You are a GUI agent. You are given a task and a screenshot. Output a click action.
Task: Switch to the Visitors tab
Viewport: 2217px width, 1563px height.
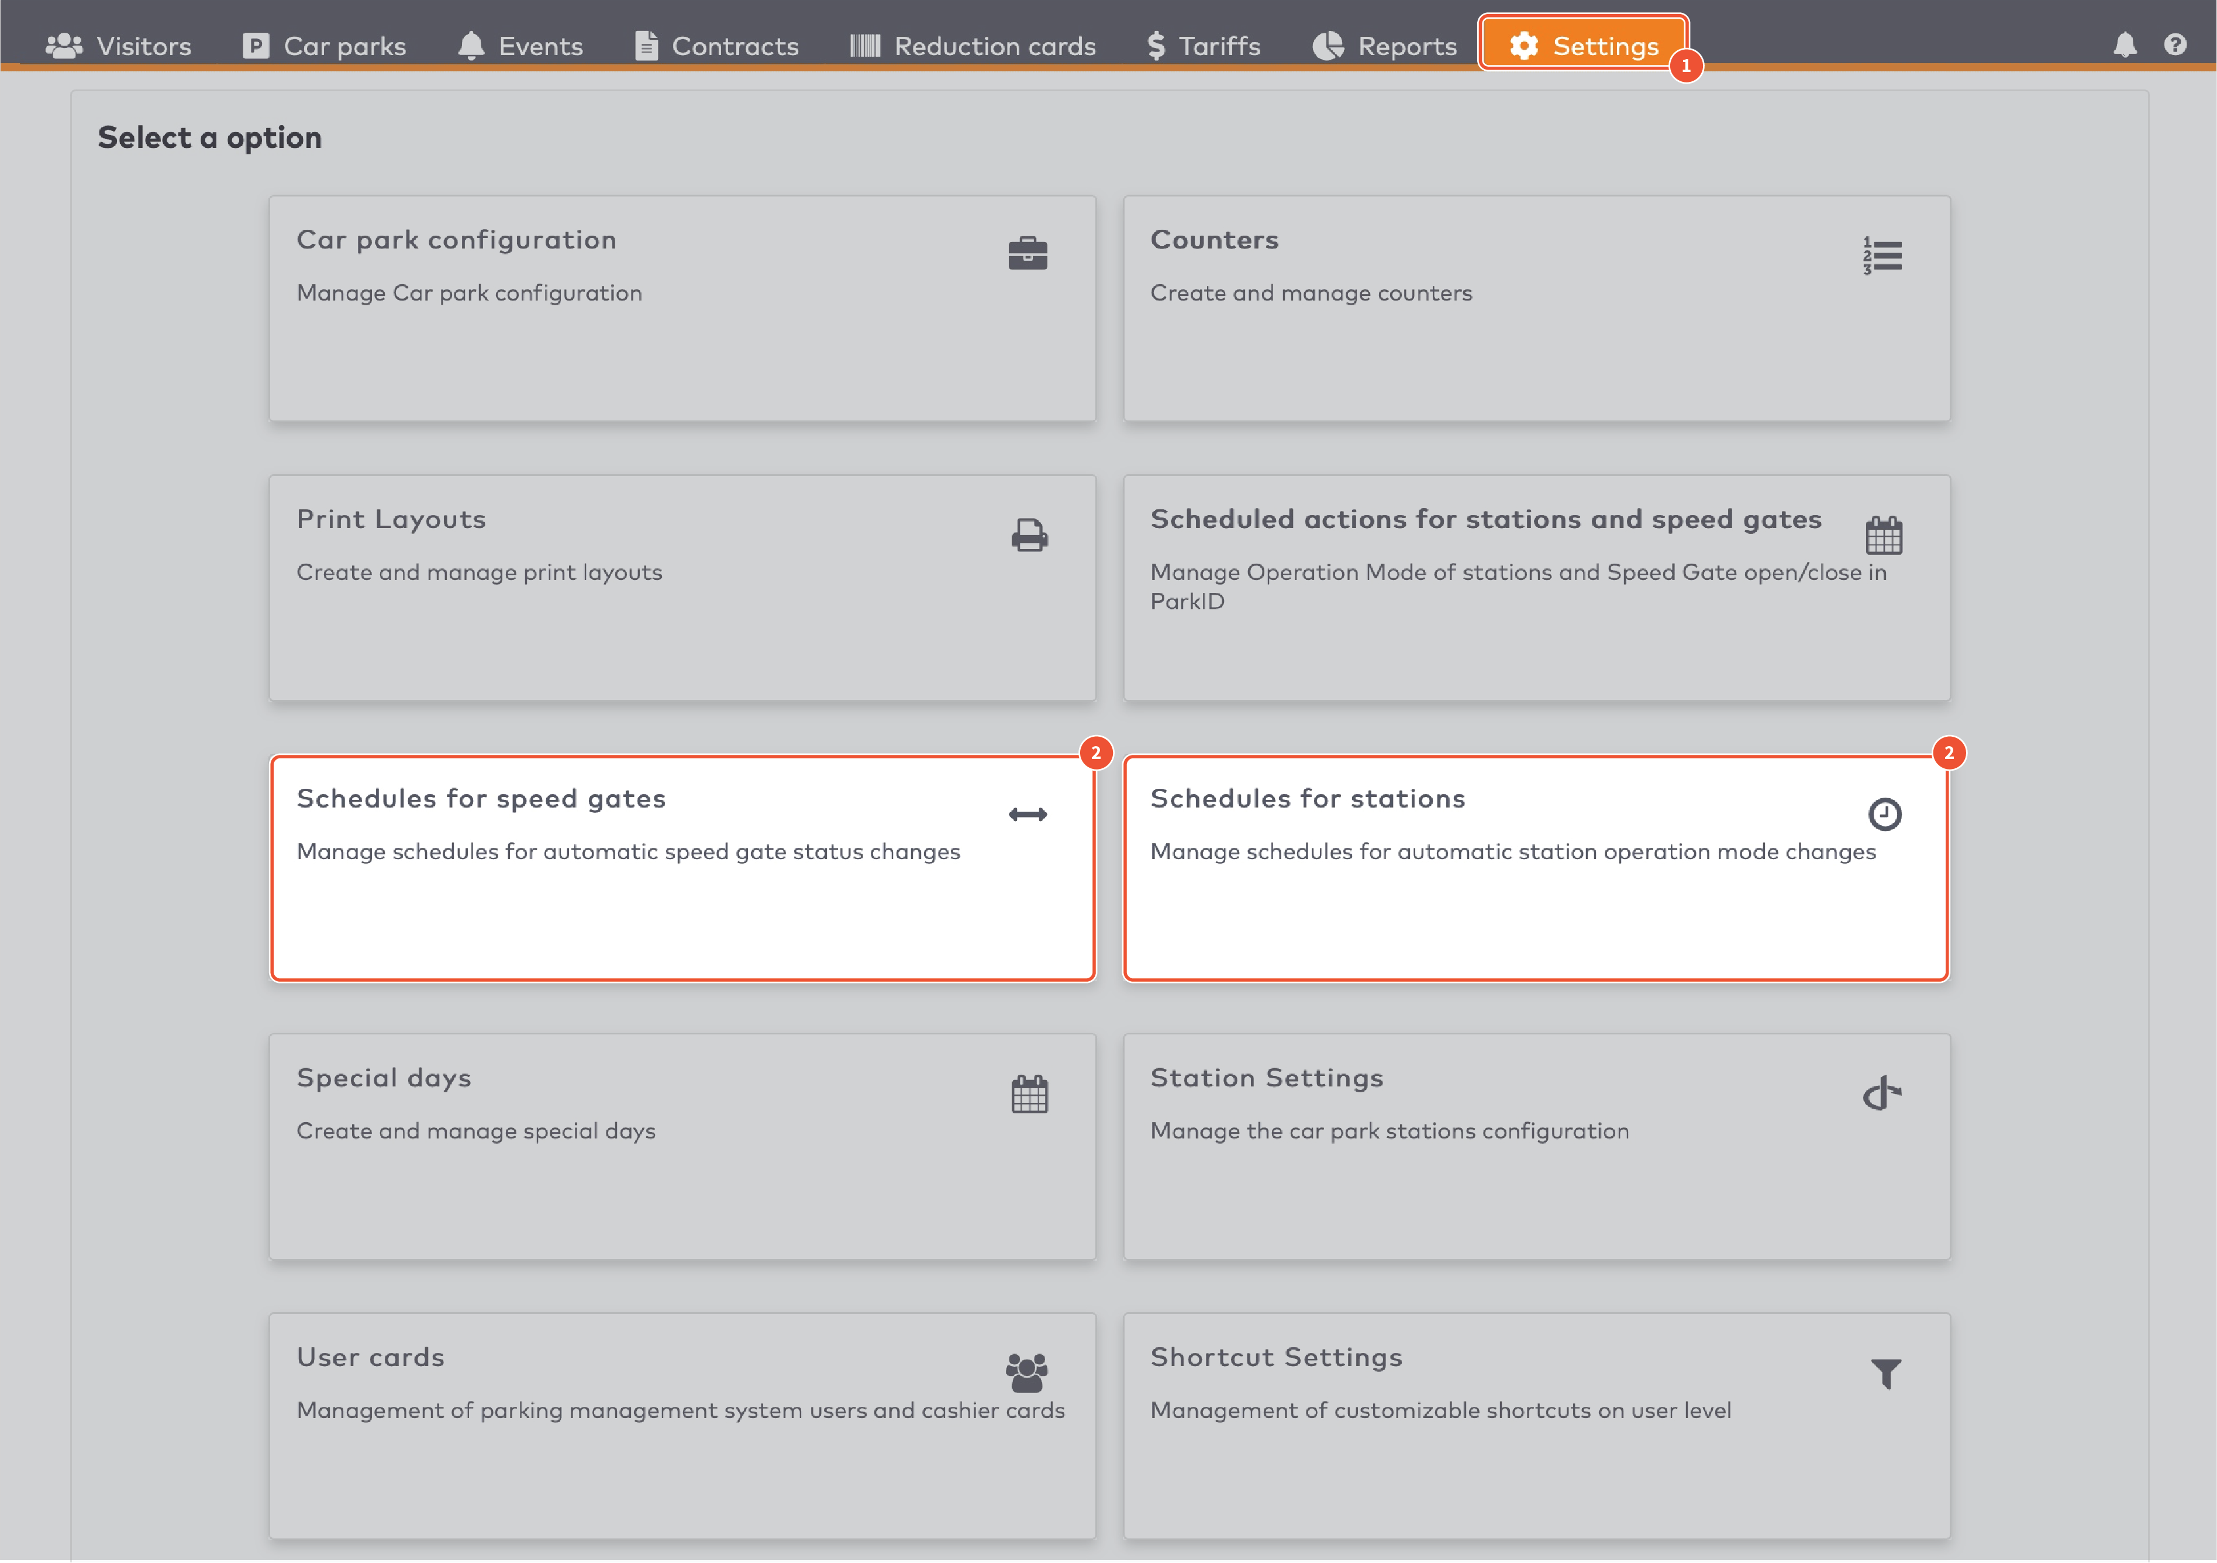click(118, 44)
